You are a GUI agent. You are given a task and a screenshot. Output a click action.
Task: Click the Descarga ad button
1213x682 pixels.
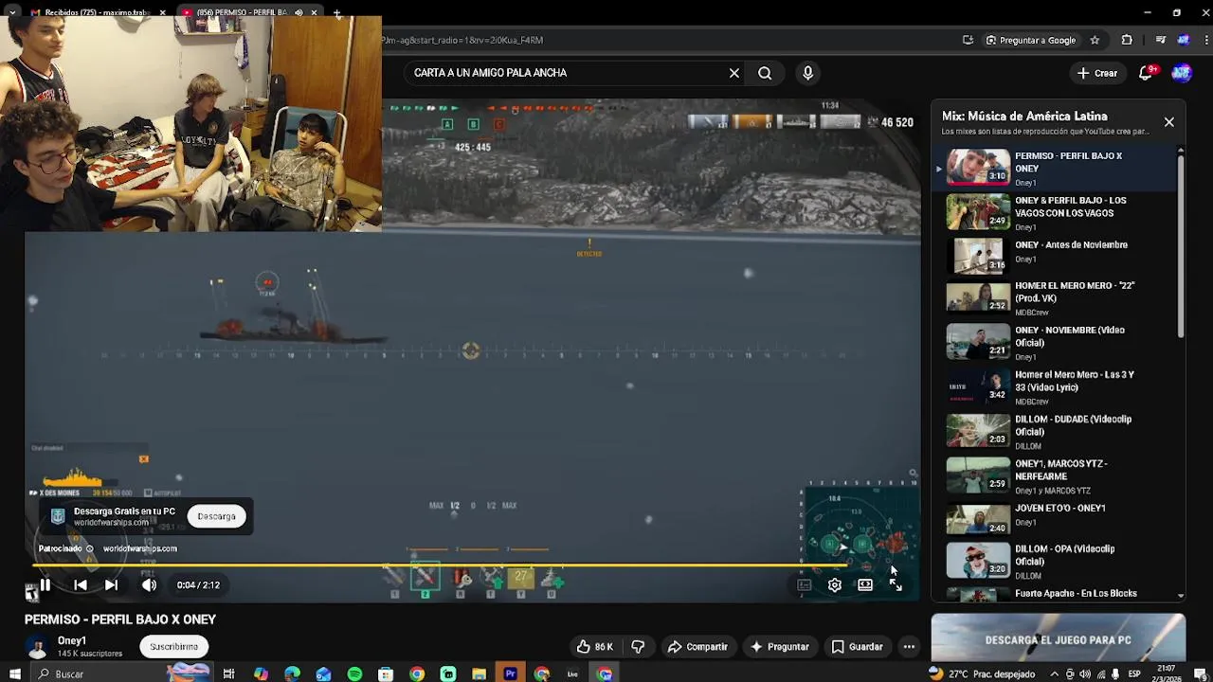(x=216, y=516)
